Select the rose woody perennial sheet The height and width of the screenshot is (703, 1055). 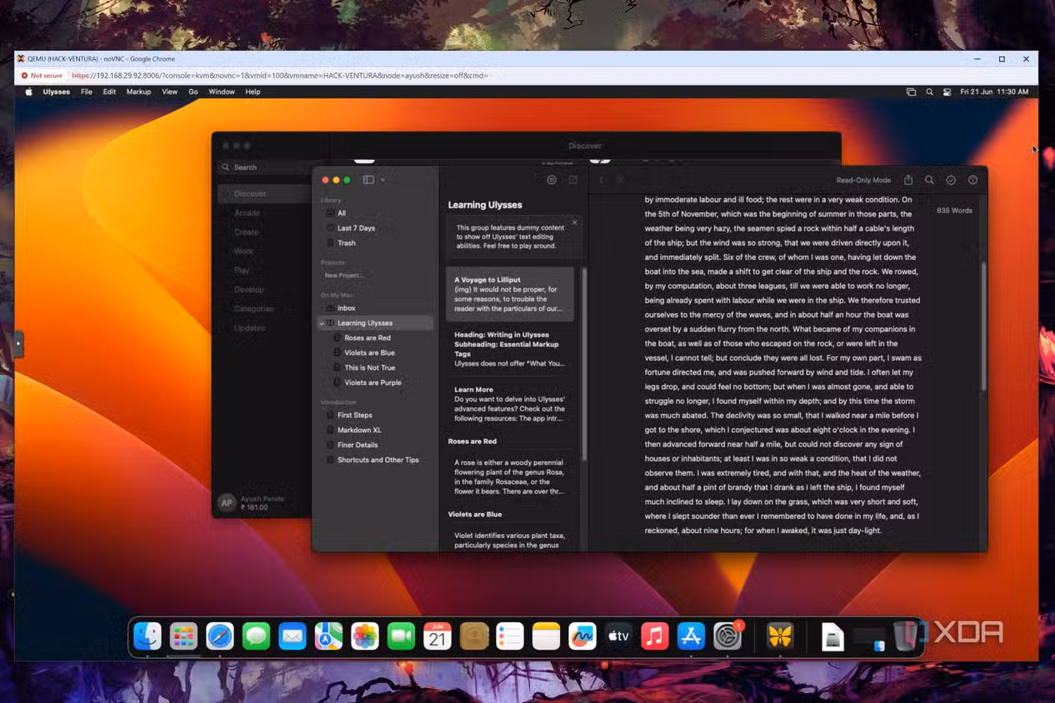pos(510,477)
